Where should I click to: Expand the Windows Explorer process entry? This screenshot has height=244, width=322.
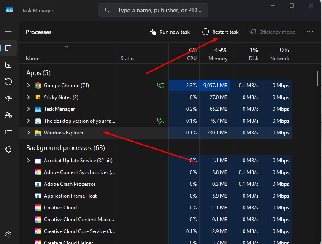click(x=29, y=133)
